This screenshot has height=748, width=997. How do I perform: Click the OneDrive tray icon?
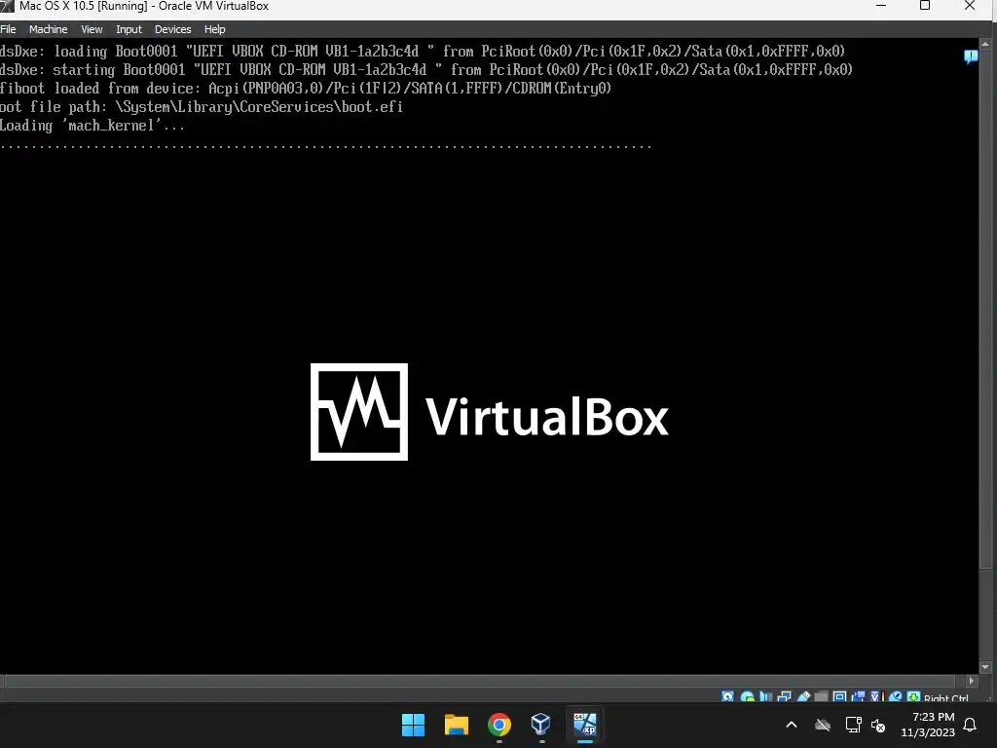[823, 725]
